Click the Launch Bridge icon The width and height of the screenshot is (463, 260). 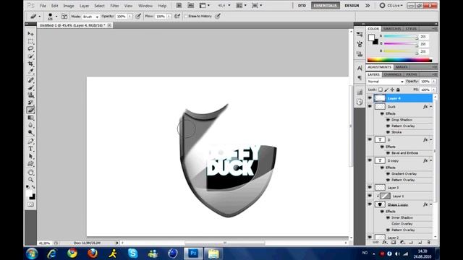[179, 5]
